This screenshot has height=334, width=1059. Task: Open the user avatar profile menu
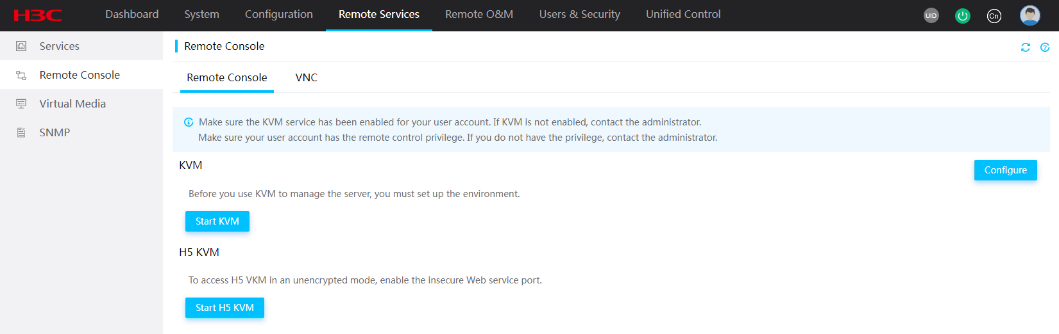click(1029, 15)
